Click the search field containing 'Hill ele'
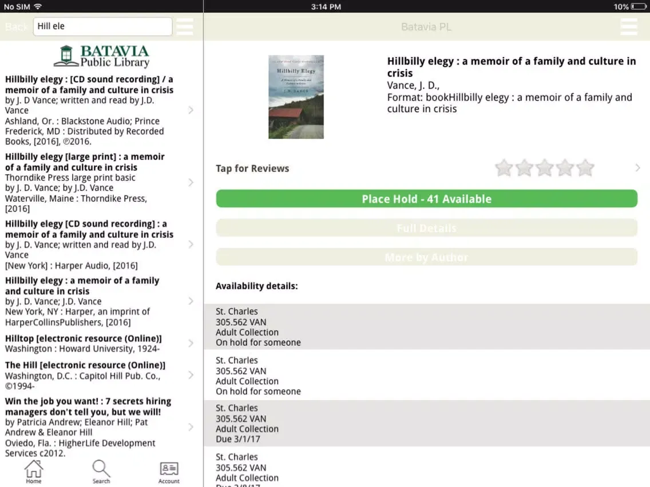The image size is (650, 487). 102,26
